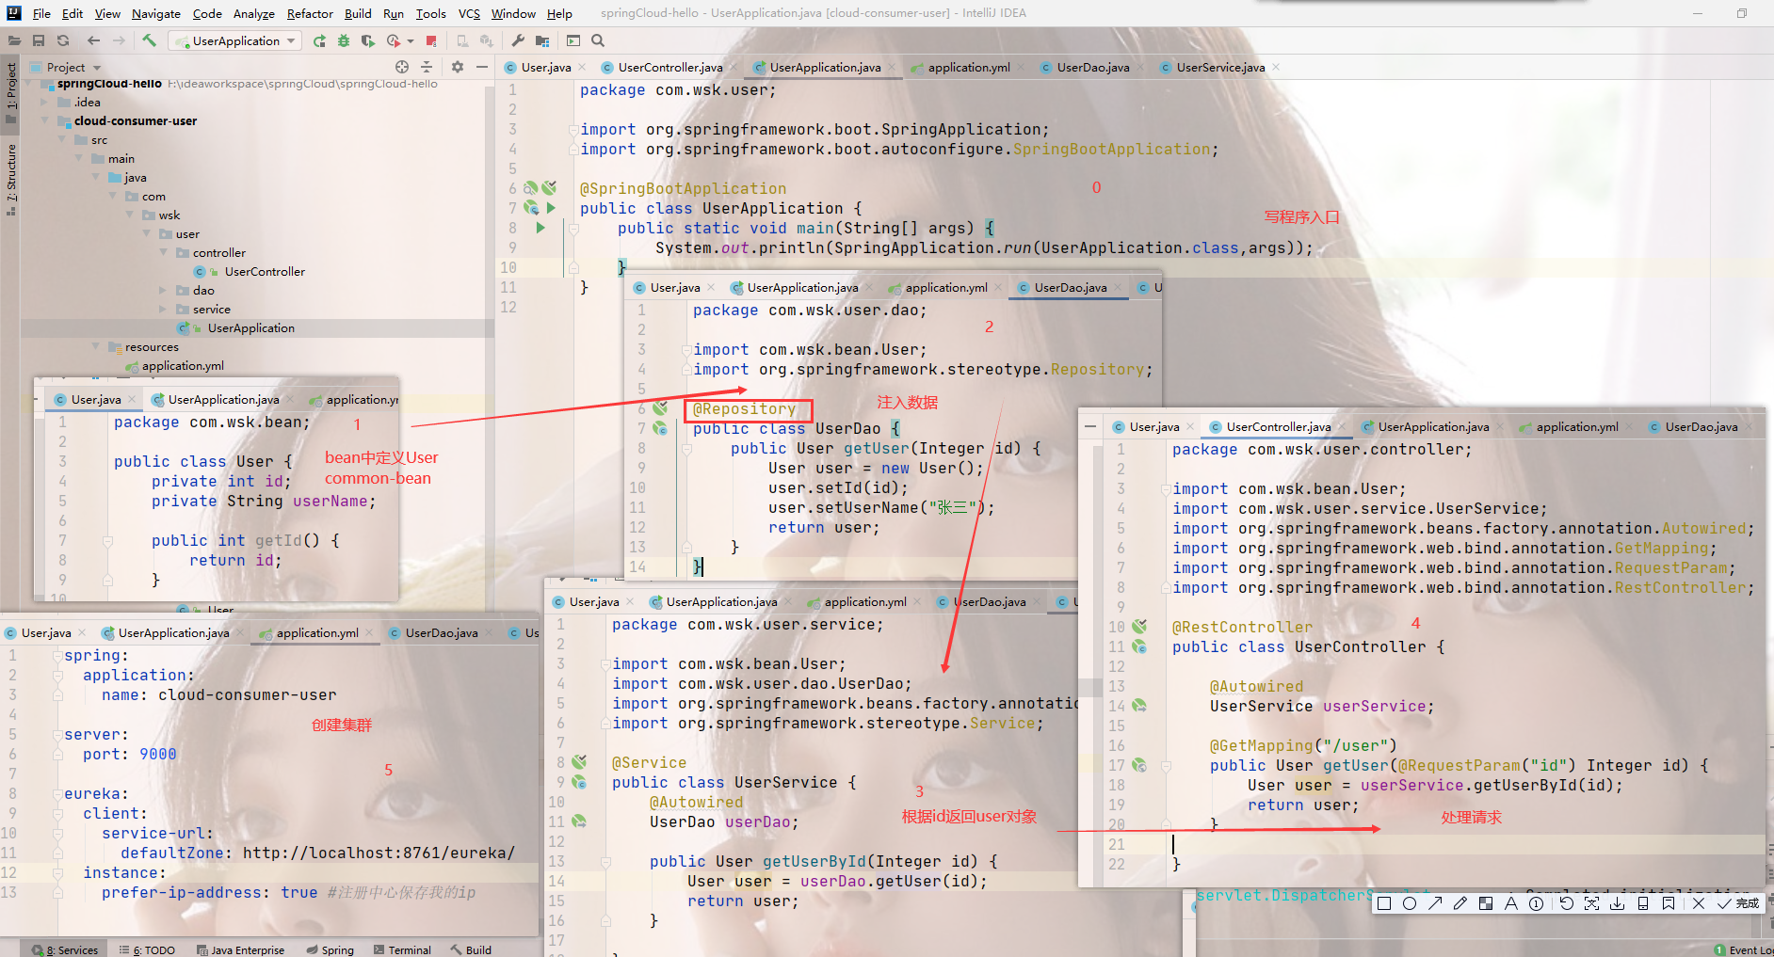The width and height of the screenshot is (1774, 957).
Task: Expand the profiler dropdown arrow in toolbar
Action: pyautogui.click(x=411, y=41)
